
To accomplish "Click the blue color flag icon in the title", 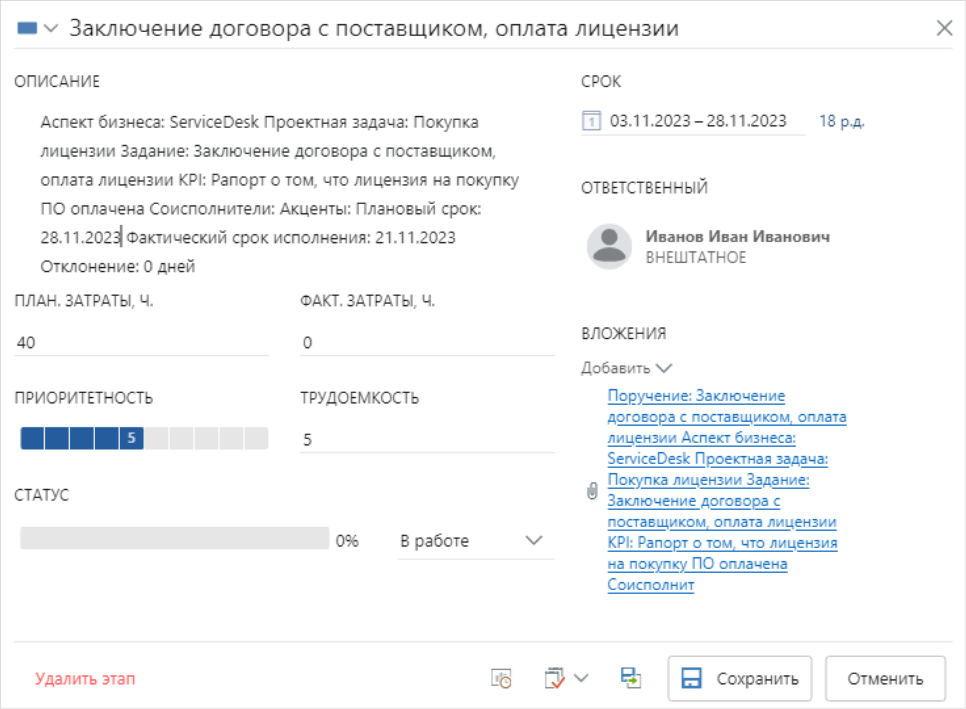I will [x=27, y=28].
